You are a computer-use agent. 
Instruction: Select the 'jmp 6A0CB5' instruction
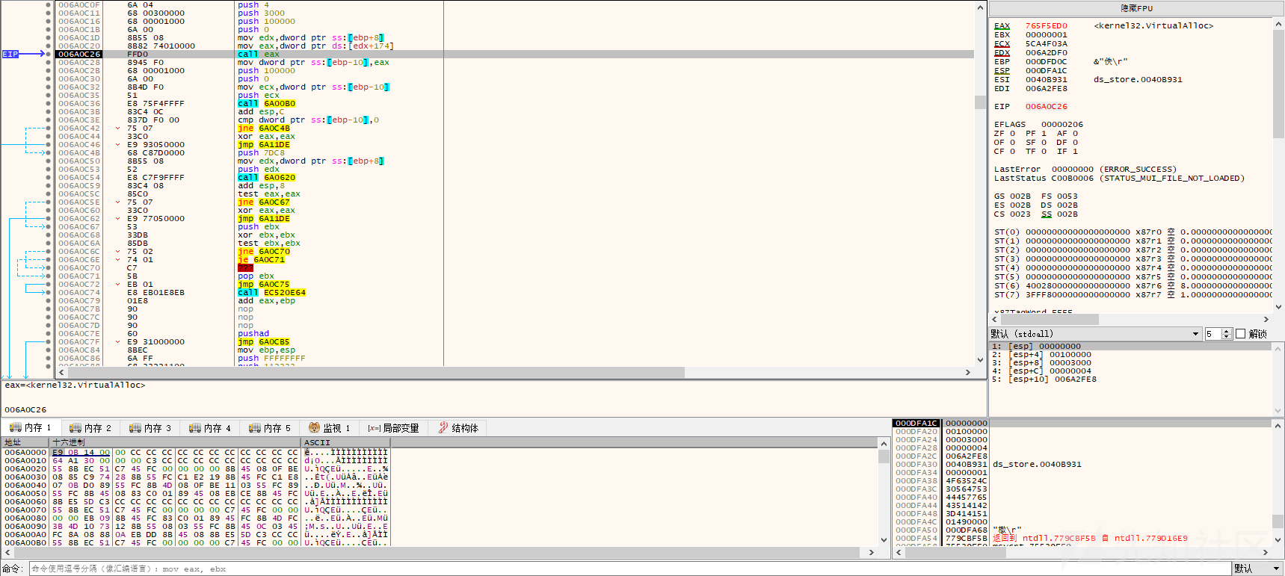pyautogui.click(x=263, y=342)
